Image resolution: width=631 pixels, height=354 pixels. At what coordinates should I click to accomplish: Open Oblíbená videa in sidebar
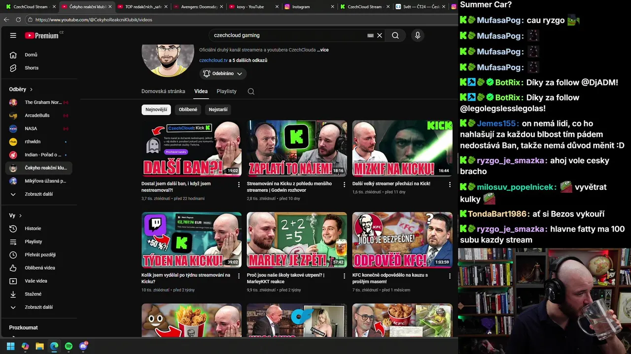[x=39, y=268]
